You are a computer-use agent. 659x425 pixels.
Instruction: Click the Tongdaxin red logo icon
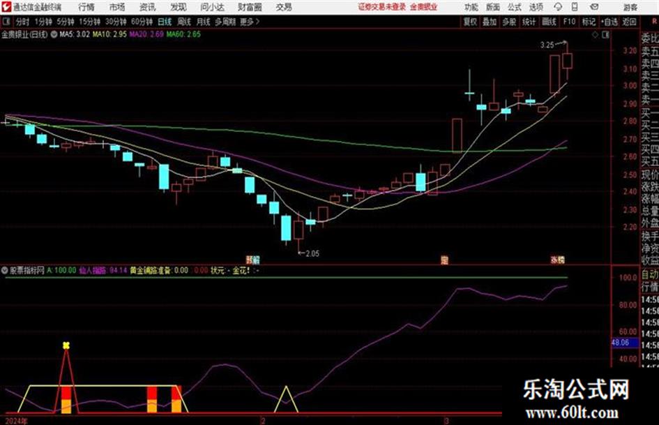click(x=6, y=7)
